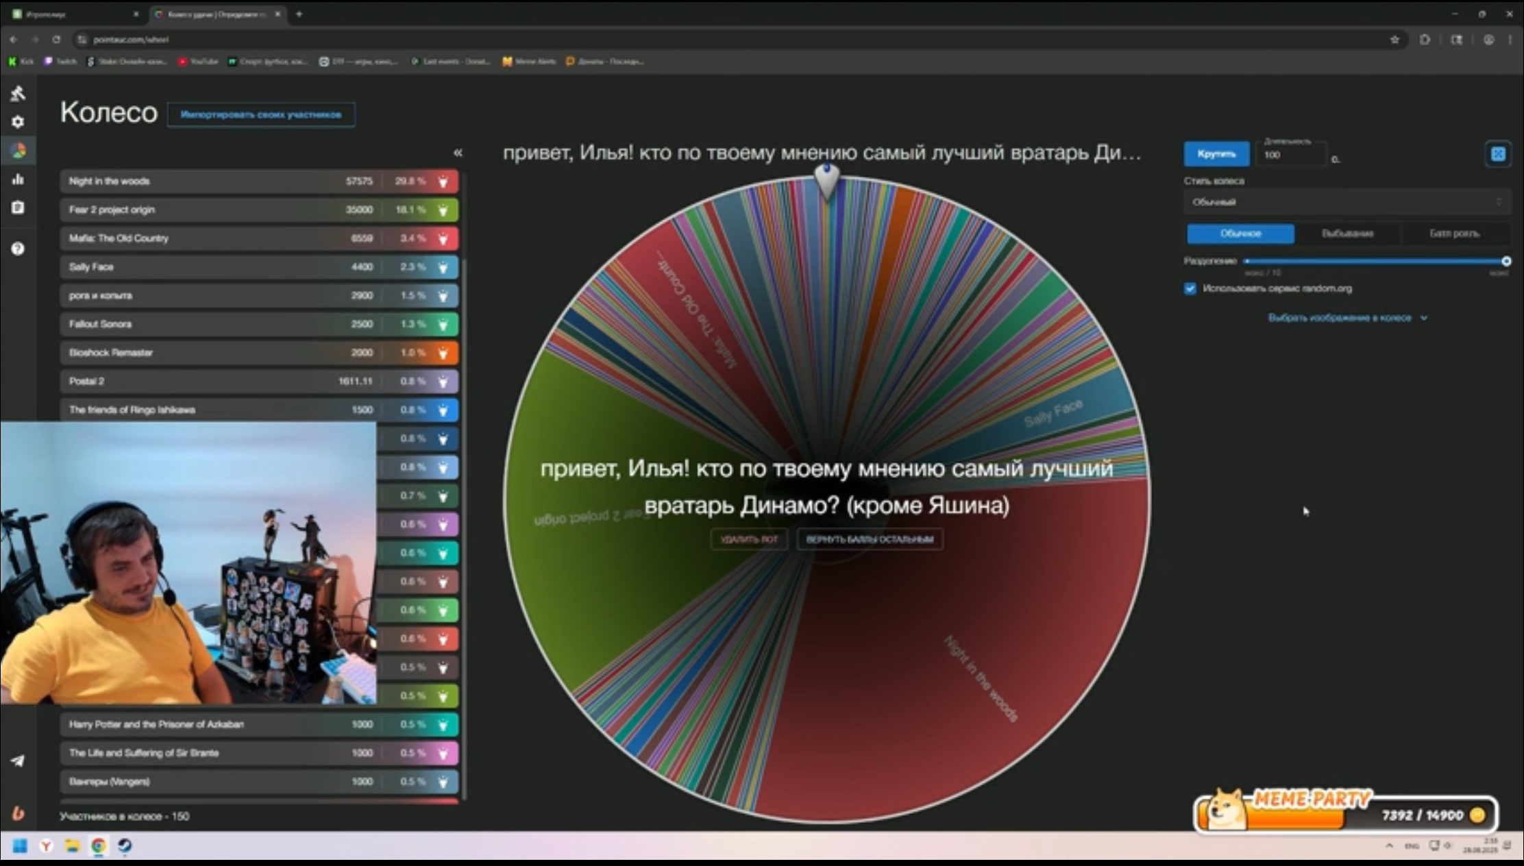Click the crown icon on Sally Face row
Image resolution: width=1524 pixels, height=866 pixels.
443,267
